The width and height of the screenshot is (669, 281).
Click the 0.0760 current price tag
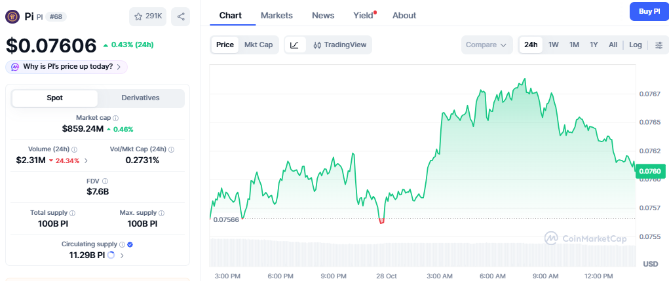tap(651, 172)
